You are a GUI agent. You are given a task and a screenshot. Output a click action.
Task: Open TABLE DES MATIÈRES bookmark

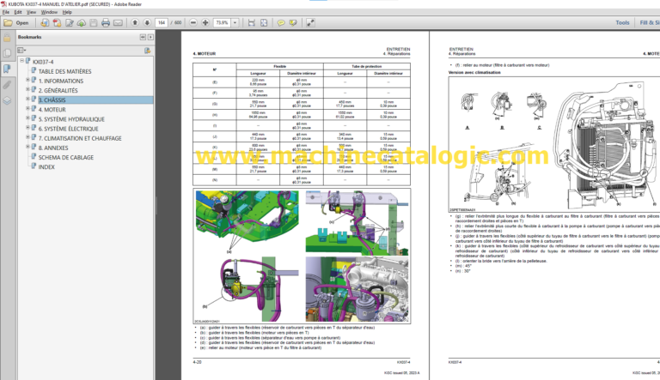[x=64, y=71]
